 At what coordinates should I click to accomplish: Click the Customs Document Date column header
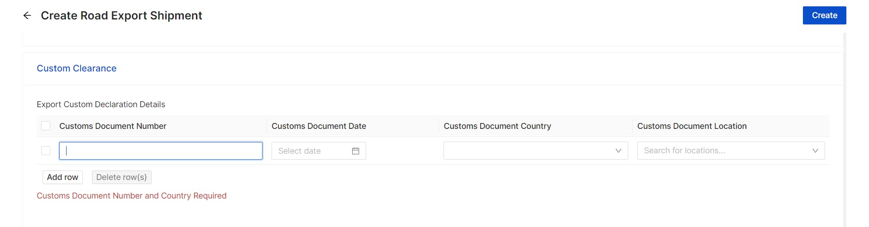tap(319, 126)
